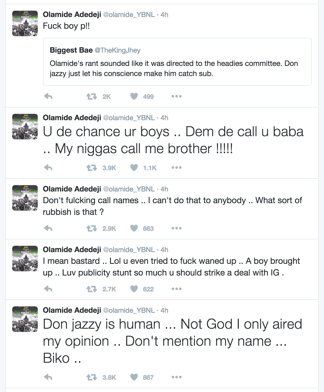Like the tweet with 663 likes

(x=134, y=228)
